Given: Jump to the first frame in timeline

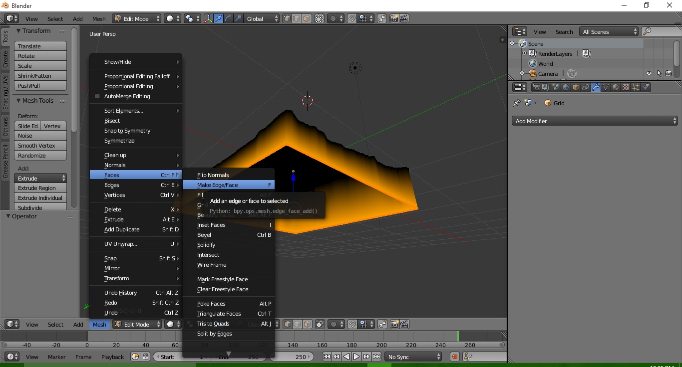Looking at the screenshot, I should click(x=327, y=357).
